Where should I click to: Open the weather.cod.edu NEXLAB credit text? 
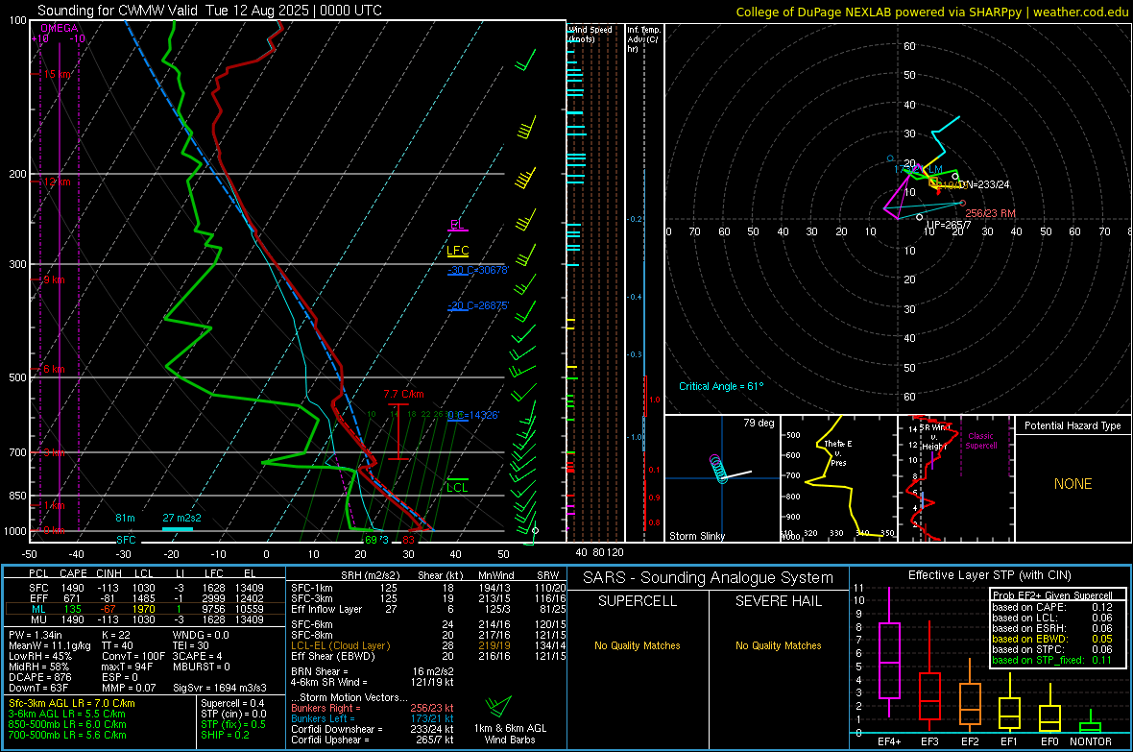(x=932, y=12)
